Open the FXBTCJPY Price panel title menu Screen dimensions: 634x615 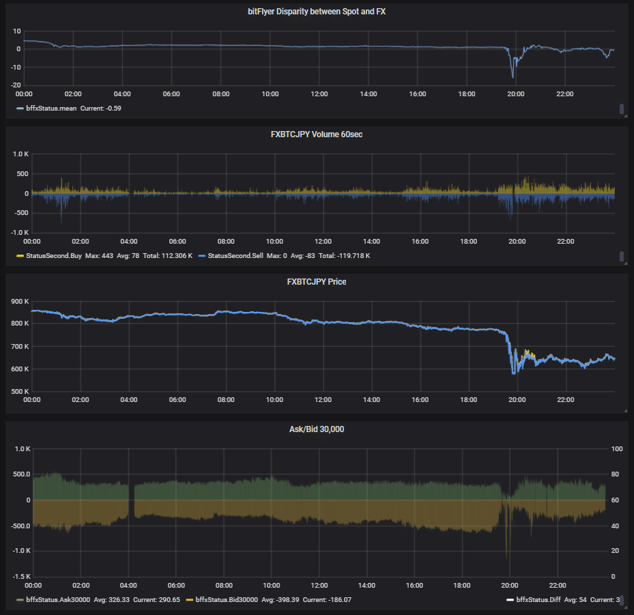click(317, 282)
